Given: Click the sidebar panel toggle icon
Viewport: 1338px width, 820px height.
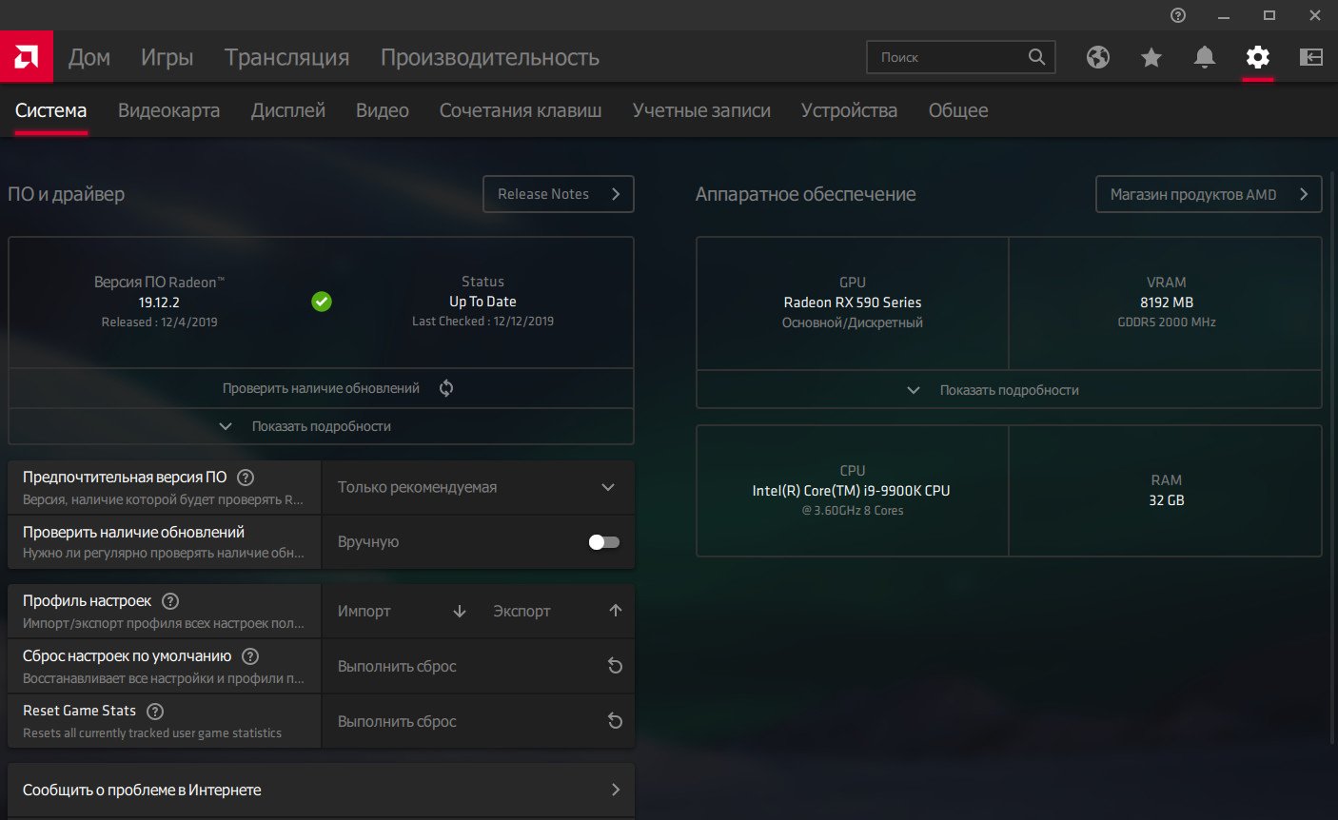Looking at the screenshot, I should click(1310, 57).
